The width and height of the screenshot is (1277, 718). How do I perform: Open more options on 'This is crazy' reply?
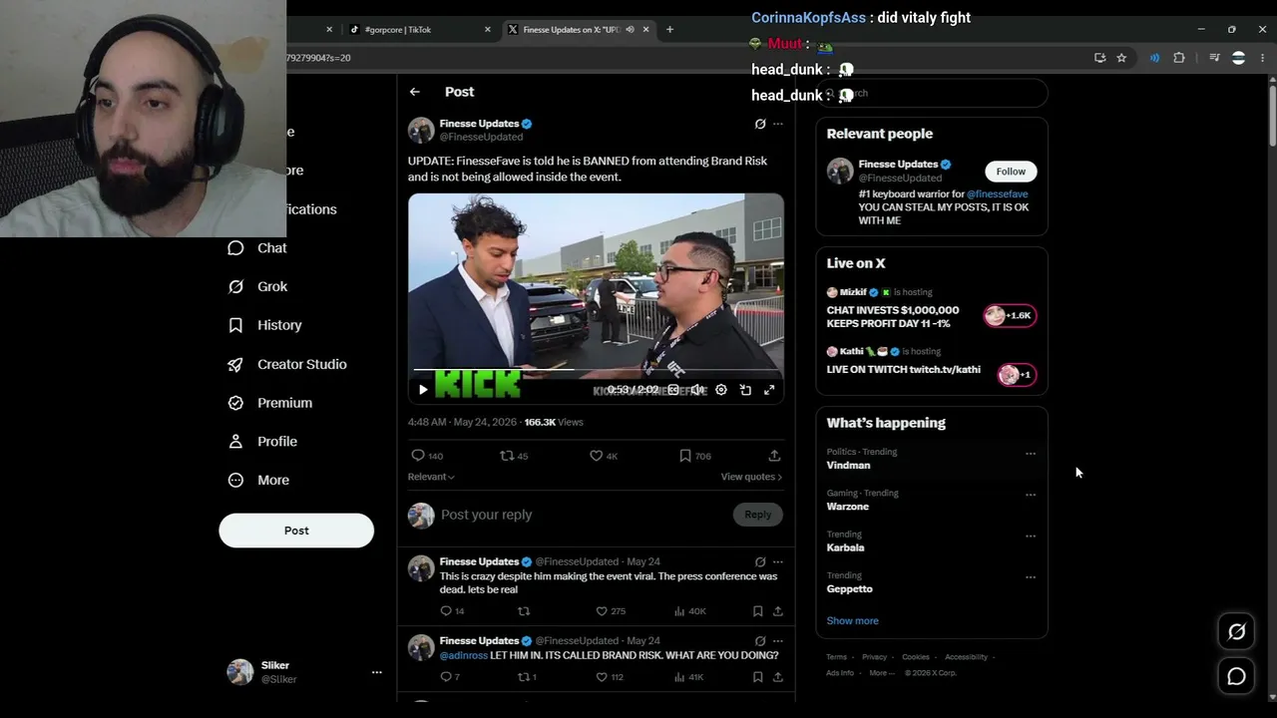click(778, 562)
